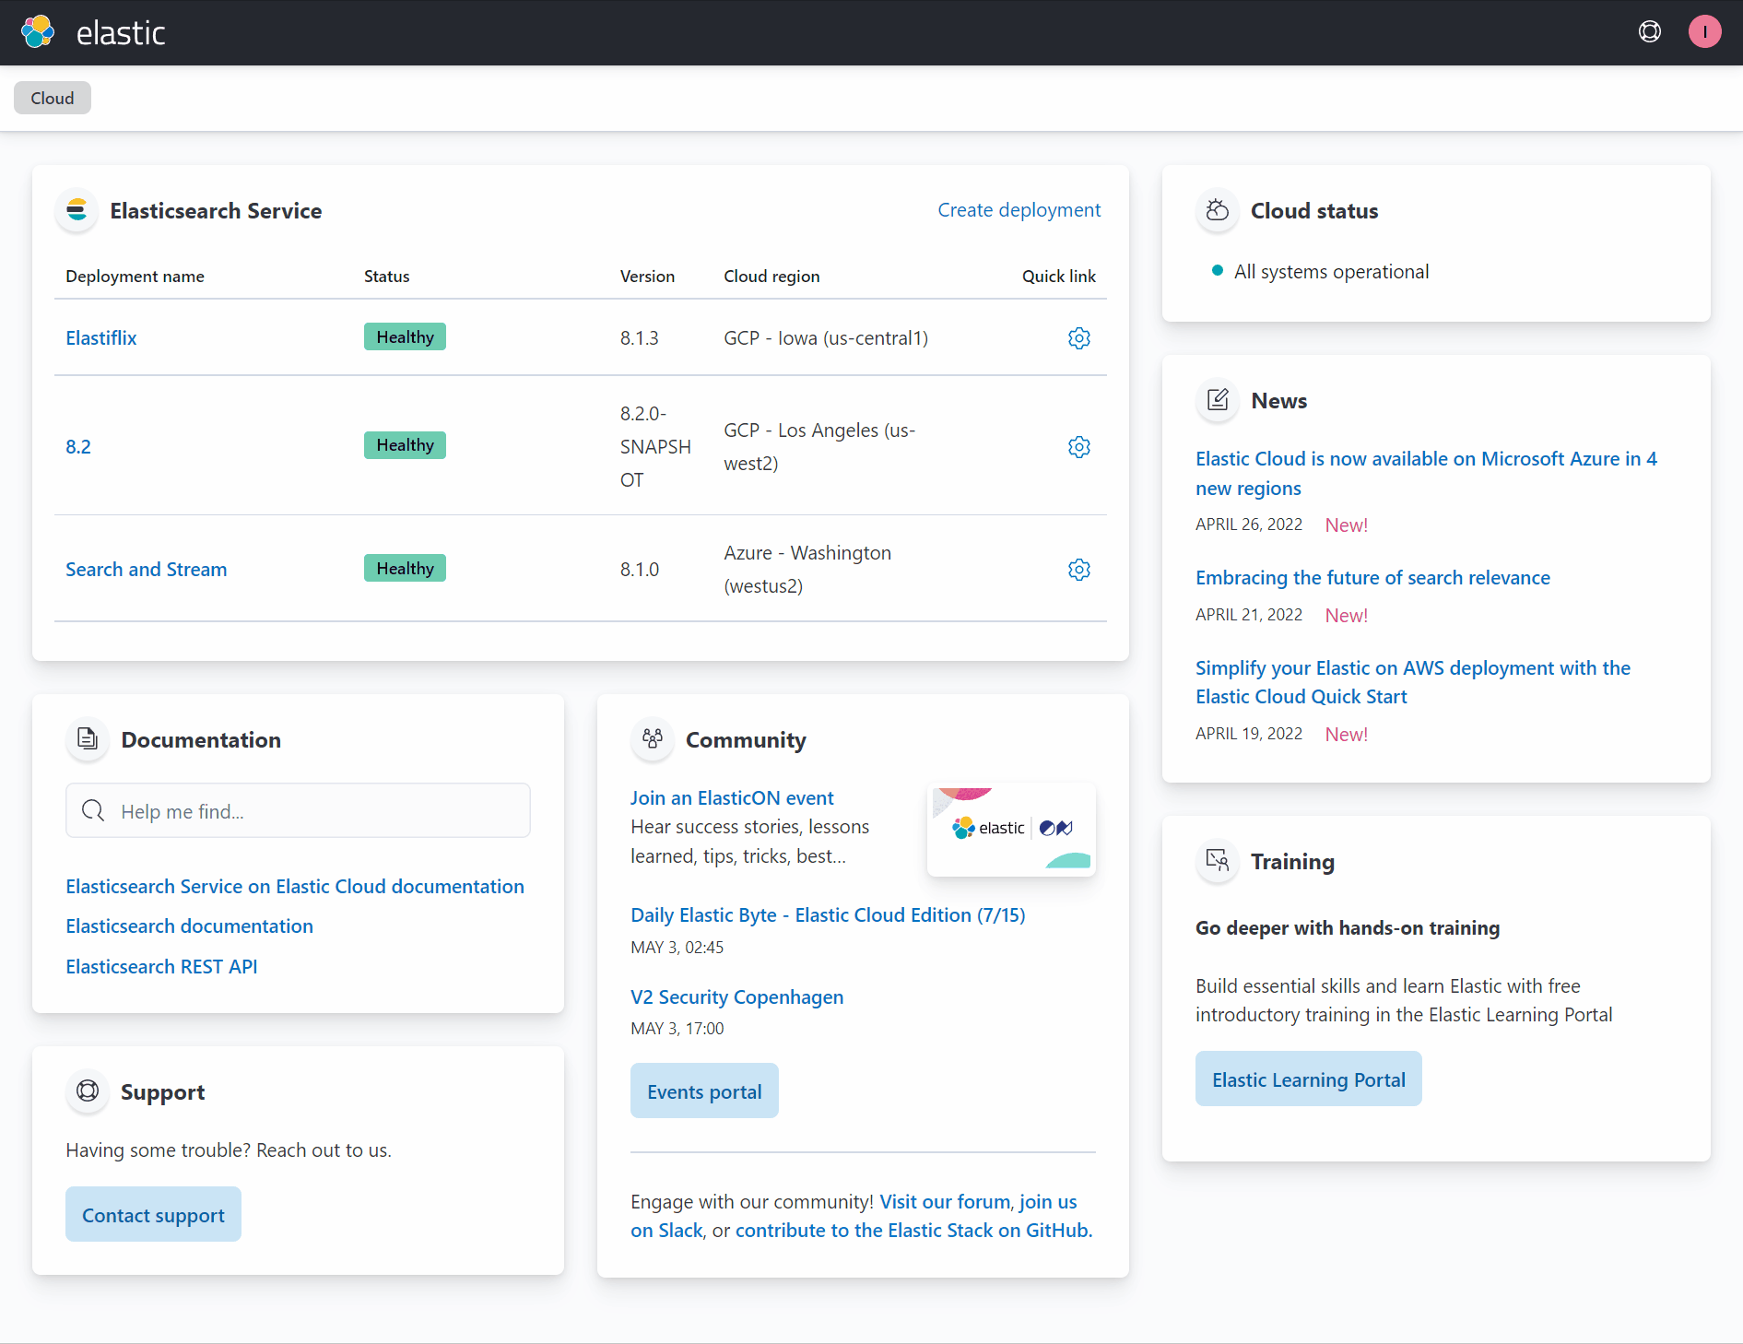The image size is (1743, 1344).
Task: Open Daily Elastic Byte Elastic Cloud Edition
Action: click(828, 915)
